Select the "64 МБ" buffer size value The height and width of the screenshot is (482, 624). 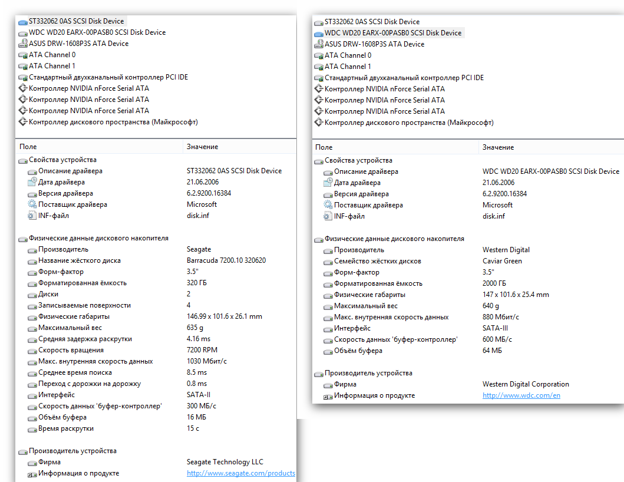(x=492, y=351)
